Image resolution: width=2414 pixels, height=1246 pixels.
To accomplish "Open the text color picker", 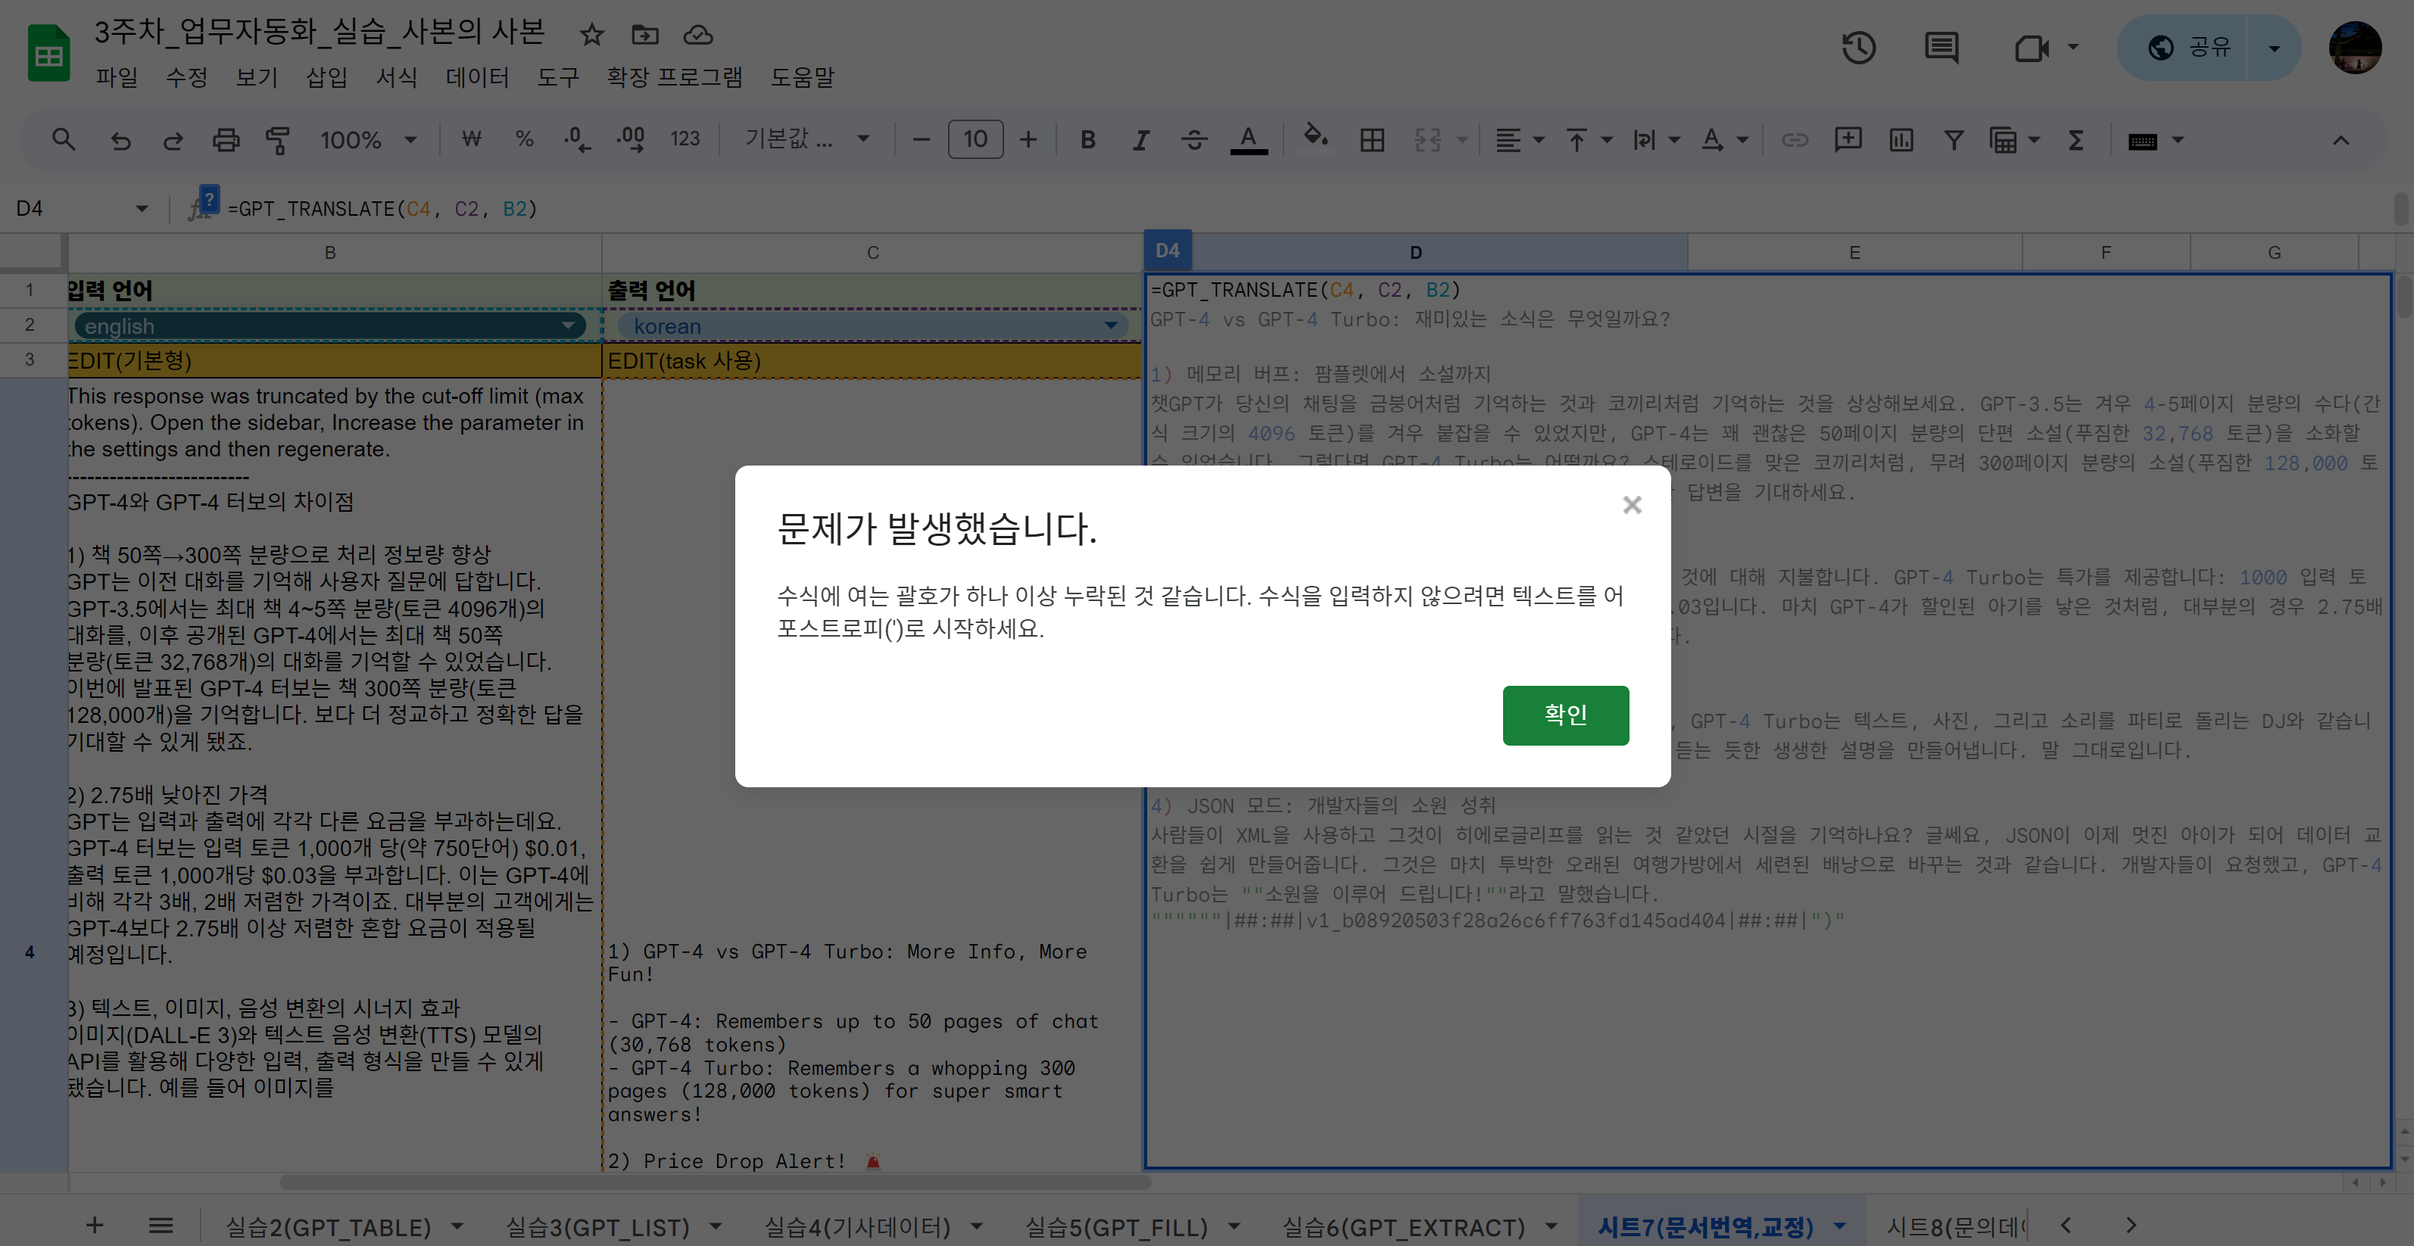I will tap(1248, 141).
